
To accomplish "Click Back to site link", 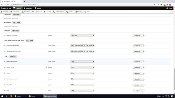I will click(6, 8).
